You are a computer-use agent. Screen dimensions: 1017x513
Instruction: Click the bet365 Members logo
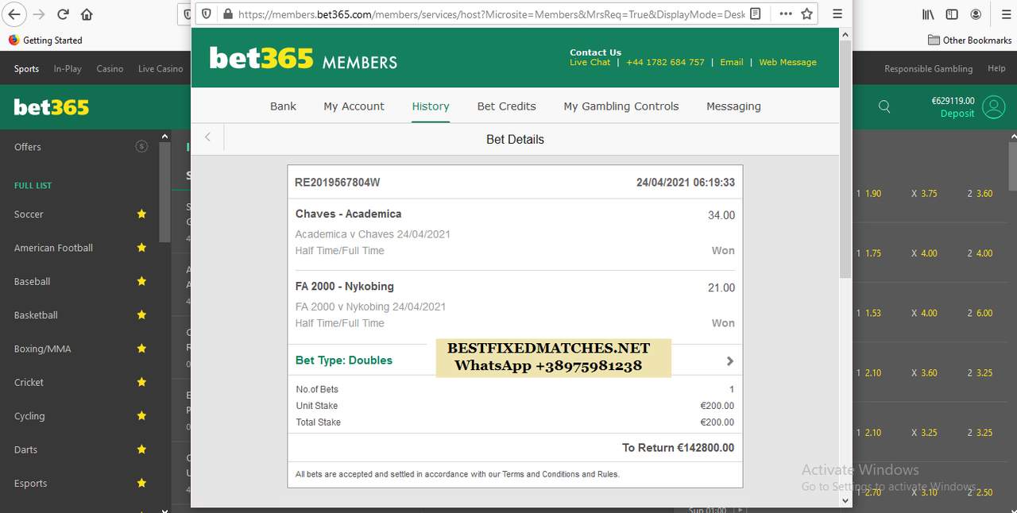point(304,58)
